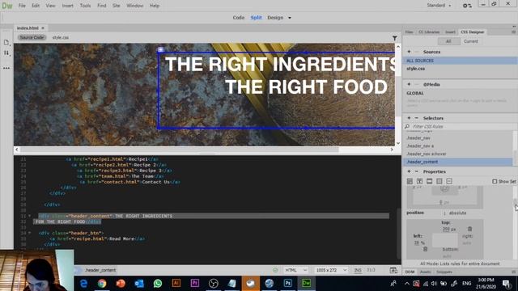Viewport: 518px width, 291px height.
Task: Click the horizontal scrollbar left arrow
Action: (x=17, y=150)
